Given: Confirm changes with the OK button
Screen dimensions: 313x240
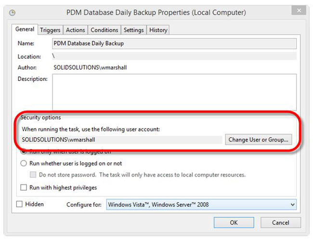Looking at the screenshot, I should [x=234, y=223].
